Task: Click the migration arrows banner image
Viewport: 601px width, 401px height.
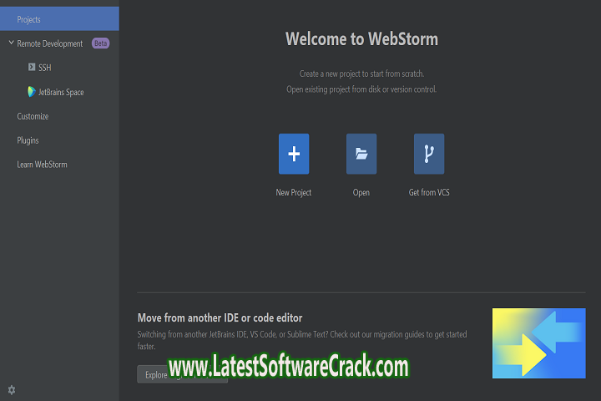Action: tap(538, 343)
